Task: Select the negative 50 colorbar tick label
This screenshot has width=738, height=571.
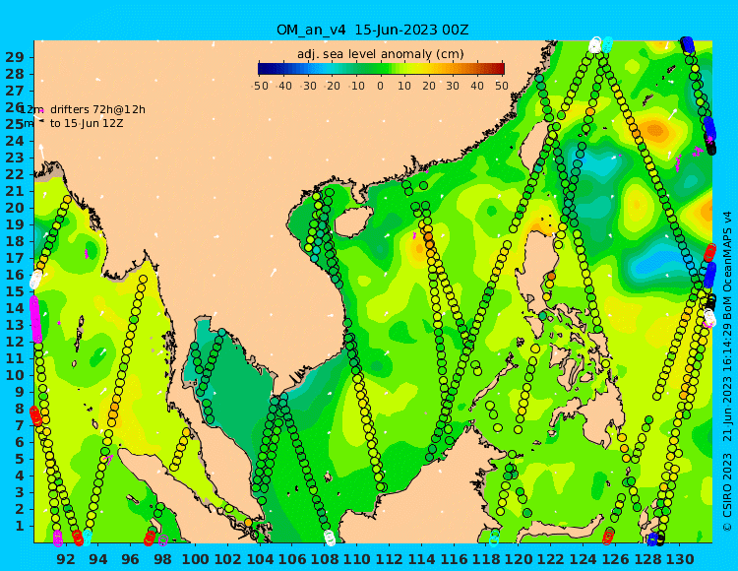Action: coord(261,86)
